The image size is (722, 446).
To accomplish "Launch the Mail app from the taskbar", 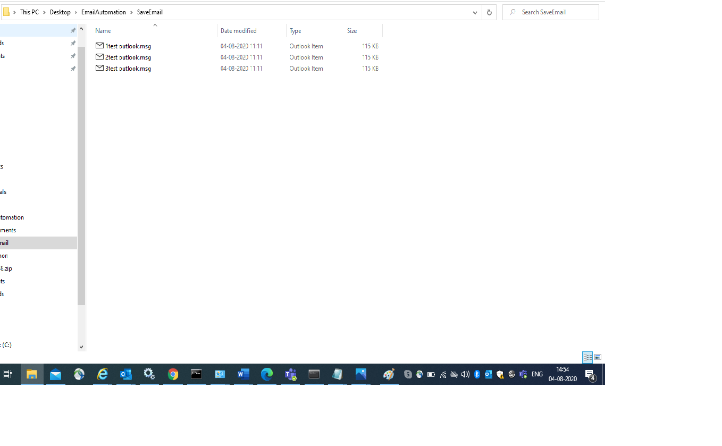I will [55, 374].
